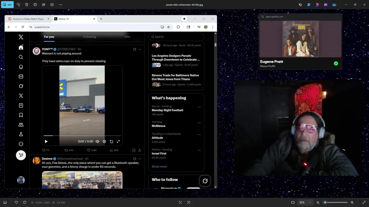Go to Home in X sidebar

(x=21, y=47)
